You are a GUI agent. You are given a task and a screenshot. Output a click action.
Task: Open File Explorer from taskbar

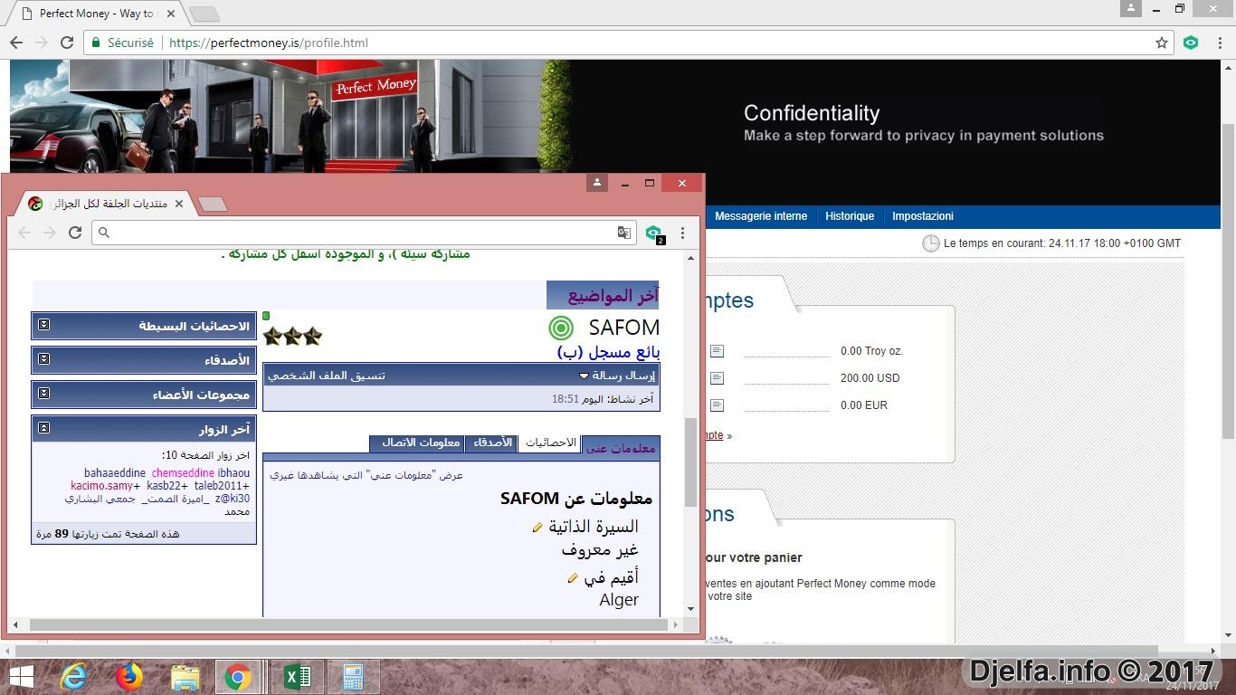tap(185, 677)
